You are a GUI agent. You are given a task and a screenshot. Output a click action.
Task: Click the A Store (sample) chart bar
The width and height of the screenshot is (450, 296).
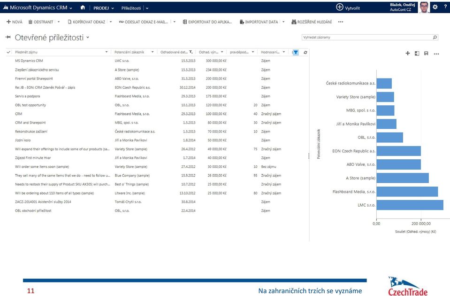tap(403, 178)
